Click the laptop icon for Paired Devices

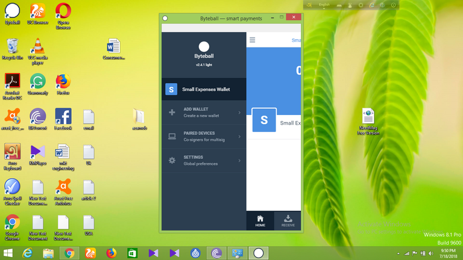[172, 136]
